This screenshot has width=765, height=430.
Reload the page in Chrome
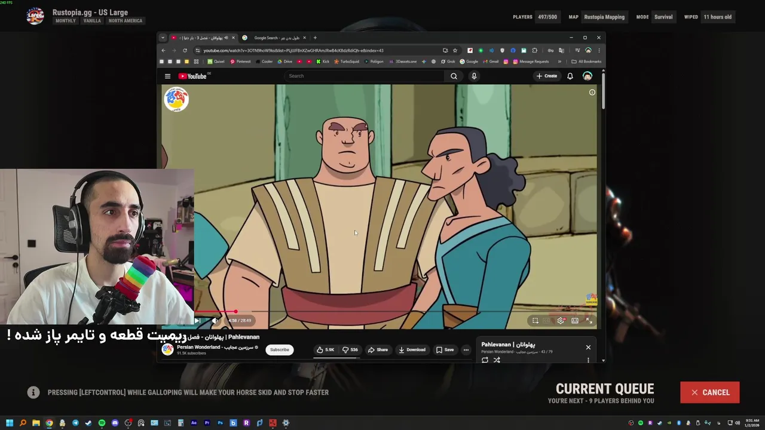[185, 50]
